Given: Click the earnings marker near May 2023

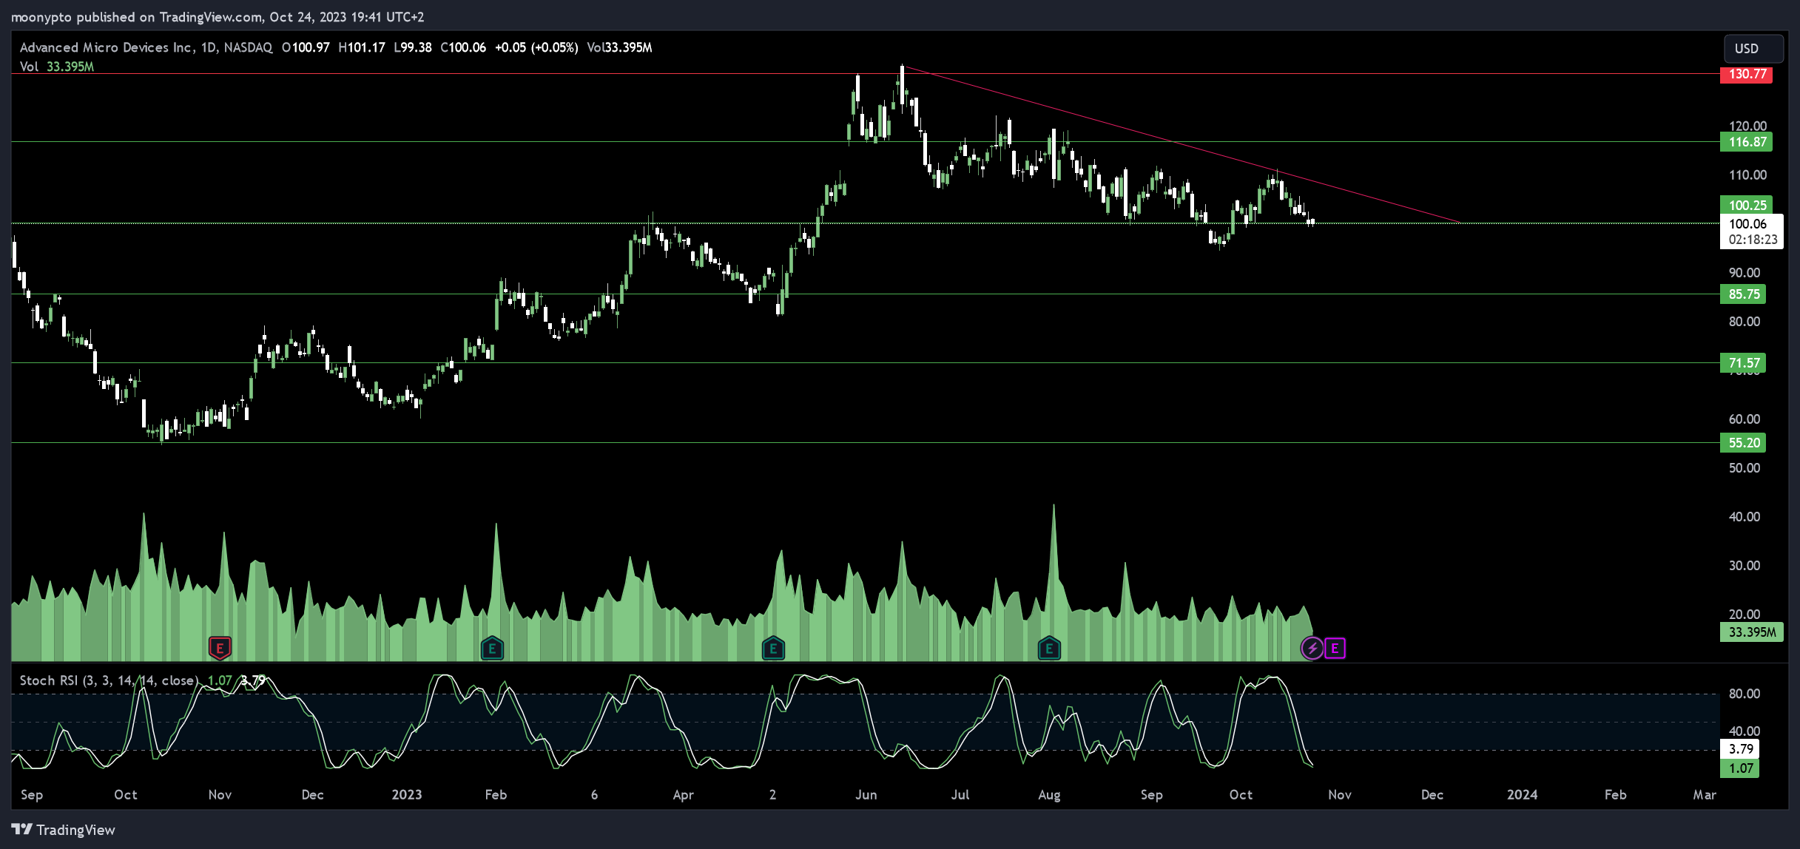Looking at the screenshot, I should pyautogui.click(x=773, y=649).
